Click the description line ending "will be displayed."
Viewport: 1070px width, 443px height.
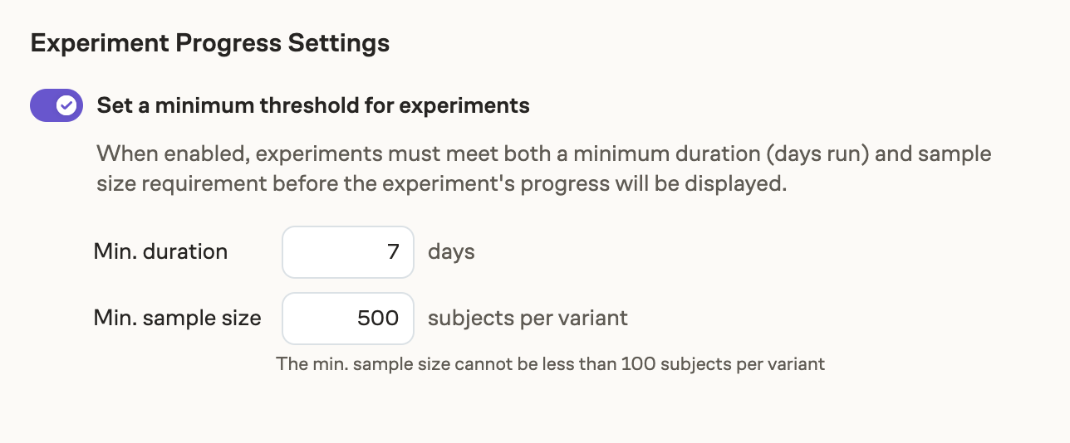440,183
